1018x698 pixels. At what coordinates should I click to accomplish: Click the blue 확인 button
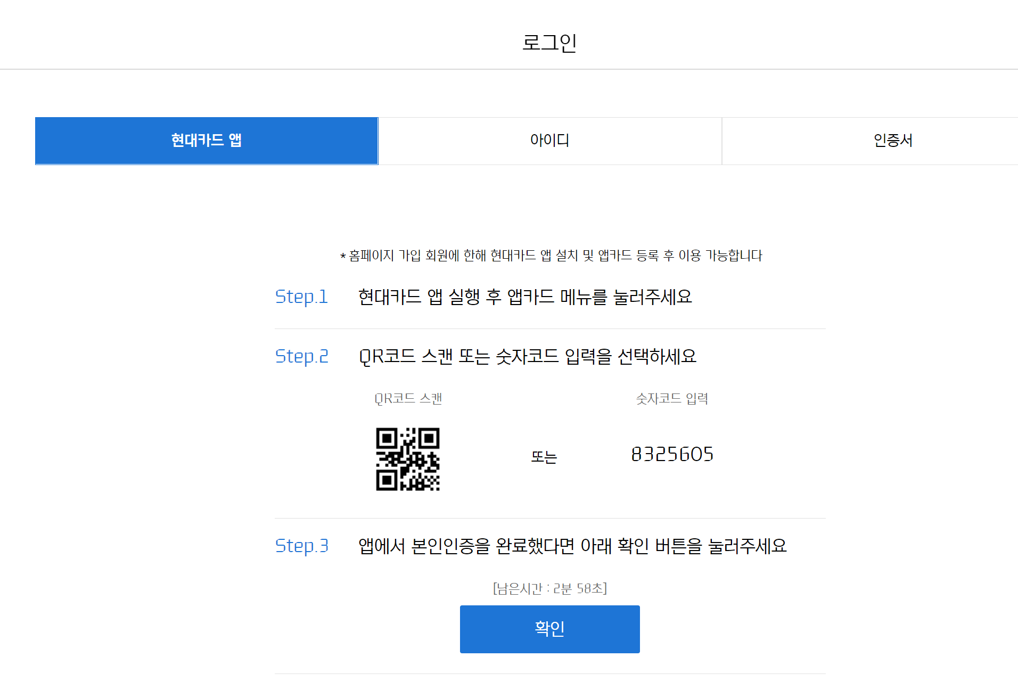click(550, 629)
